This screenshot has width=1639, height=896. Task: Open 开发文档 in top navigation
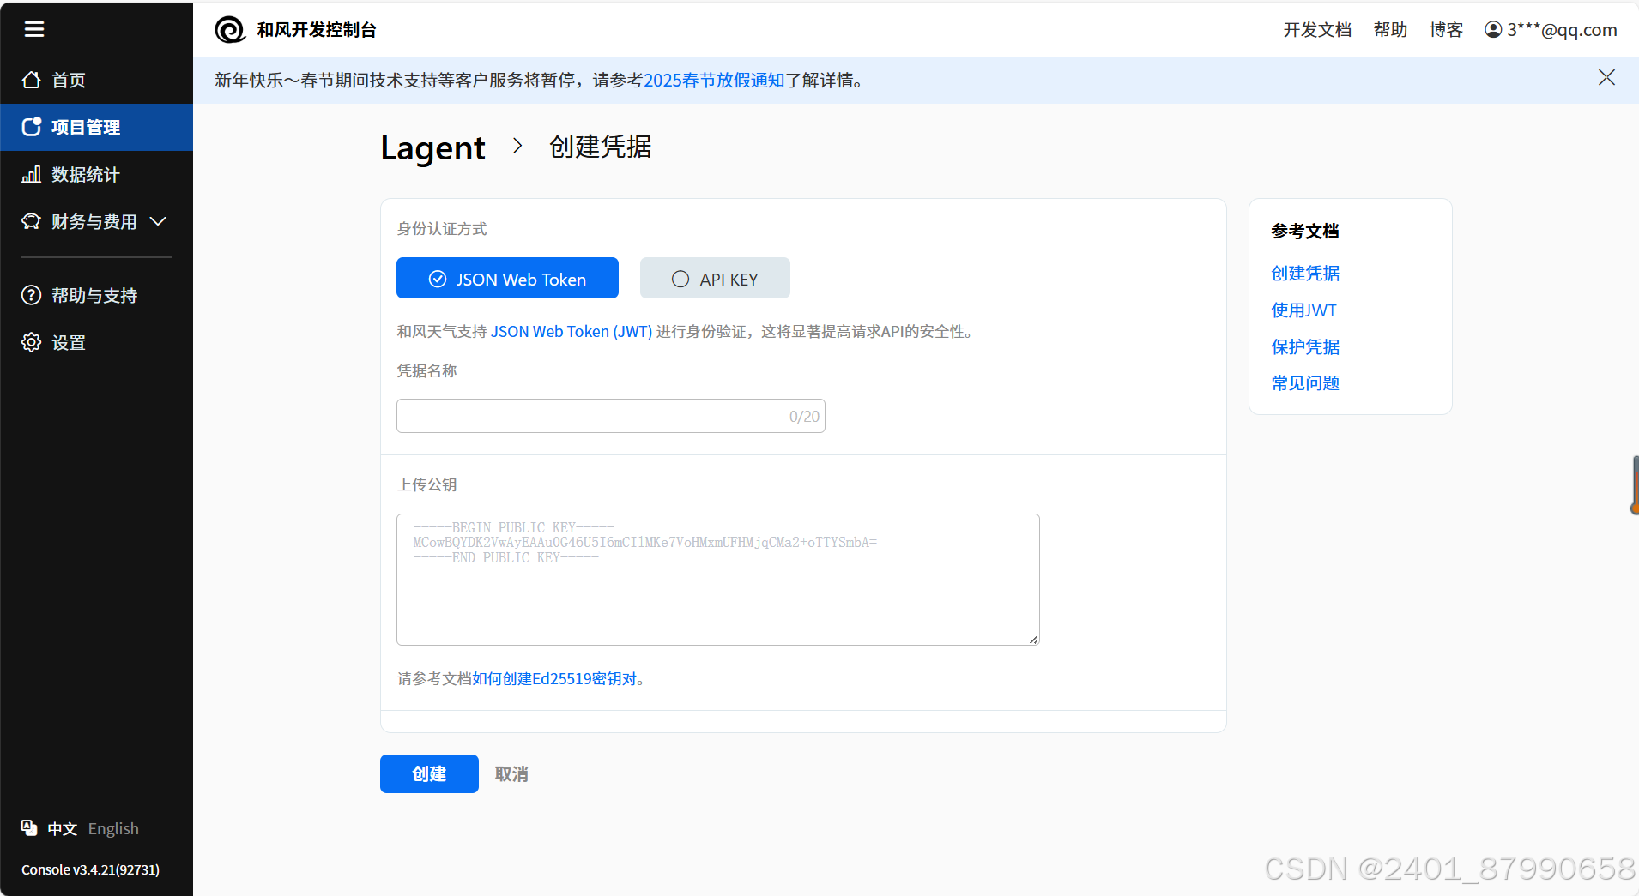1317,30
